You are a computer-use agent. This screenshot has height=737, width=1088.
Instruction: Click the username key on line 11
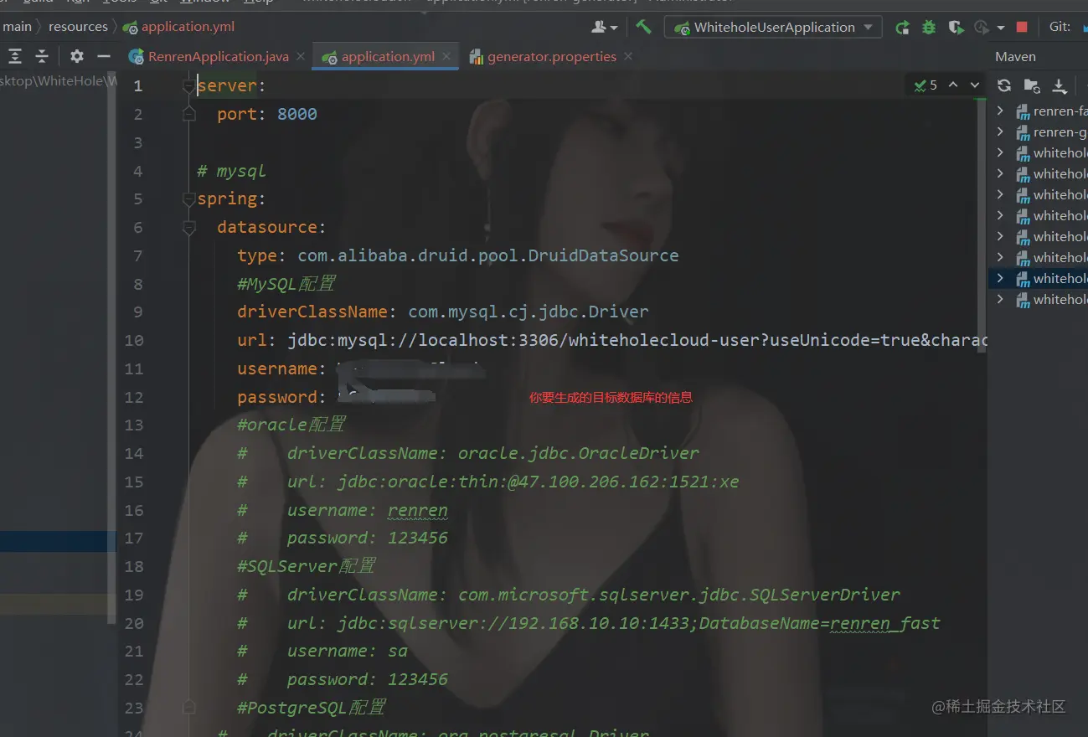click(277, 368)
